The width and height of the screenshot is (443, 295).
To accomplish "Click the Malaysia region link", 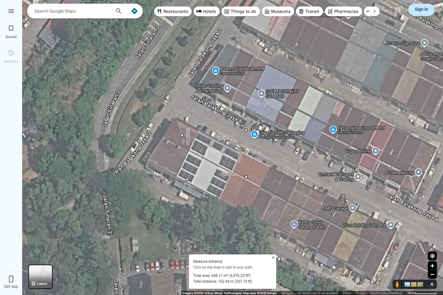I will (287, 293).
